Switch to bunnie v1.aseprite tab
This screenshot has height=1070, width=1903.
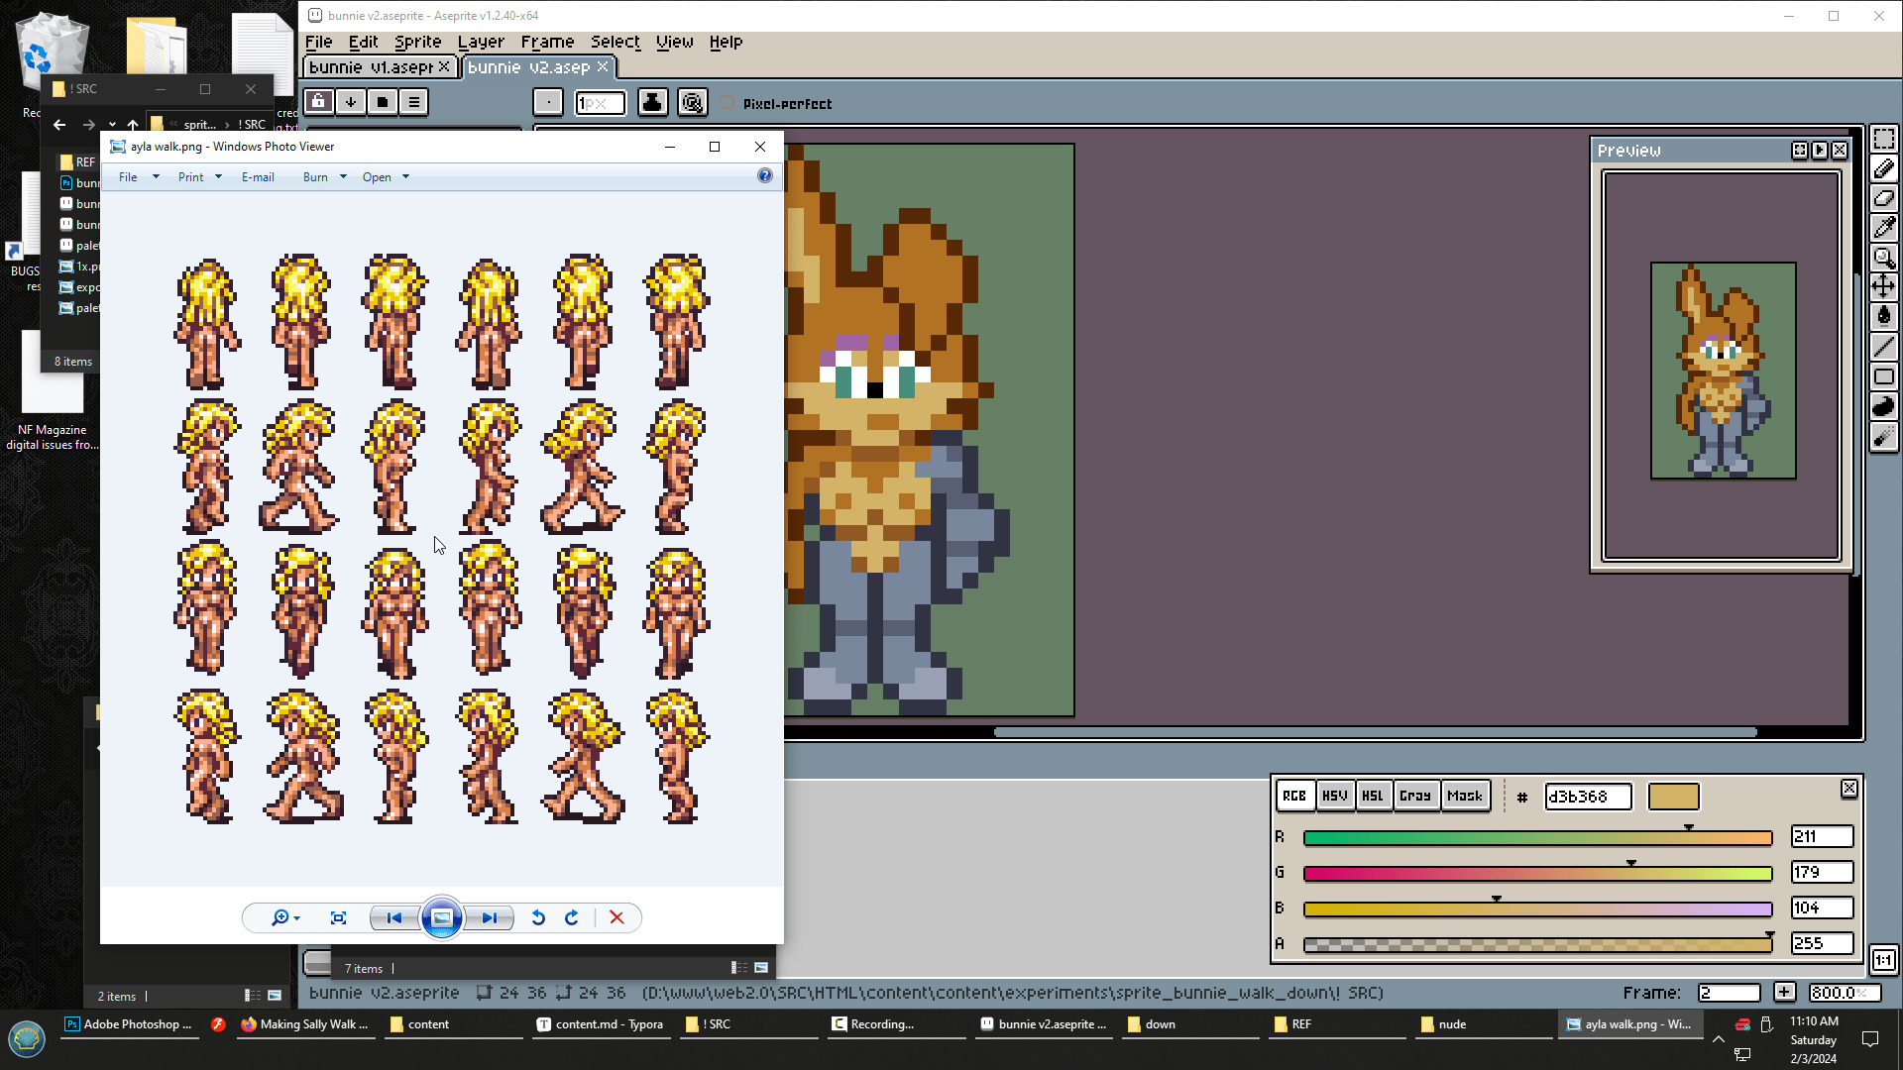371,67
